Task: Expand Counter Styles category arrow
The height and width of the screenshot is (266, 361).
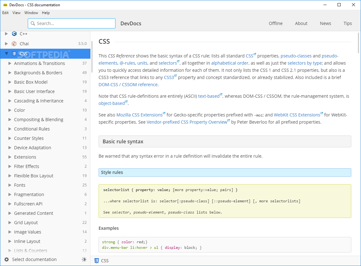Action: [10, 138]
